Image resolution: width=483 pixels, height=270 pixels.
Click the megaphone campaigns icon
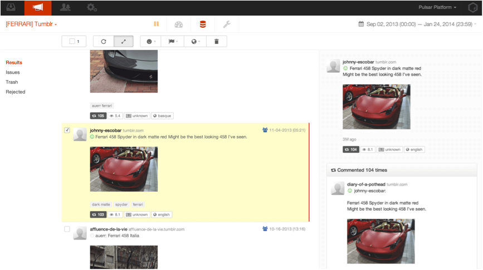[38, 8]
